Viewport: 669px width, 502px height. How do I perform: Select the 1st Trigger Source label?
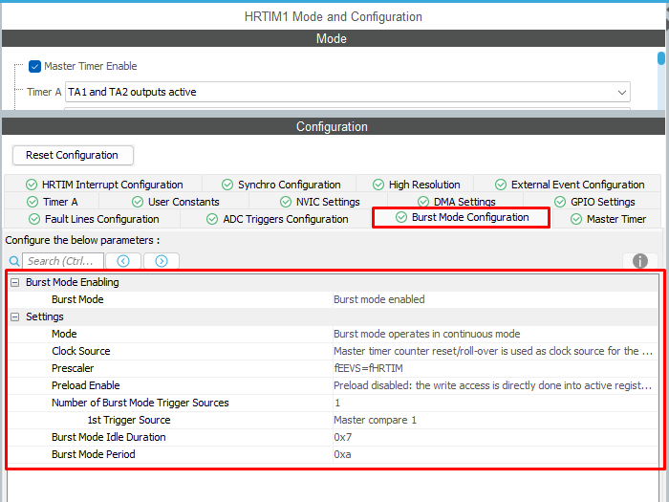click(129, 420)
